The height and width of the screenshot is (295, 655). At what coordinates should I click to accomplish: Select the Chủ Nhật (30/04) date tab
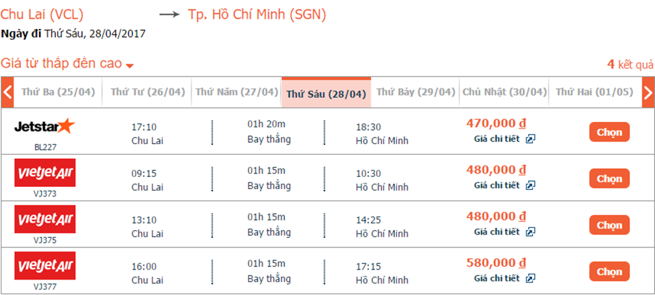click(x=504, y=93)
